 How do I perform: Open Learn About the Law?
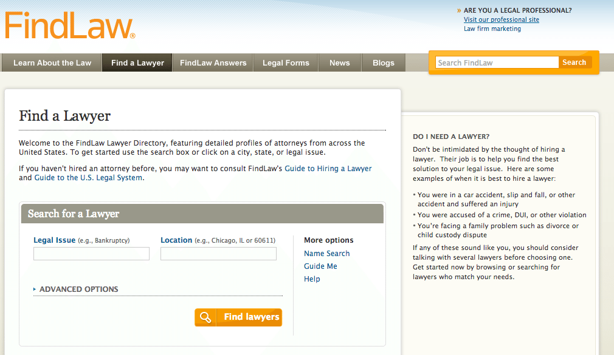51,62
